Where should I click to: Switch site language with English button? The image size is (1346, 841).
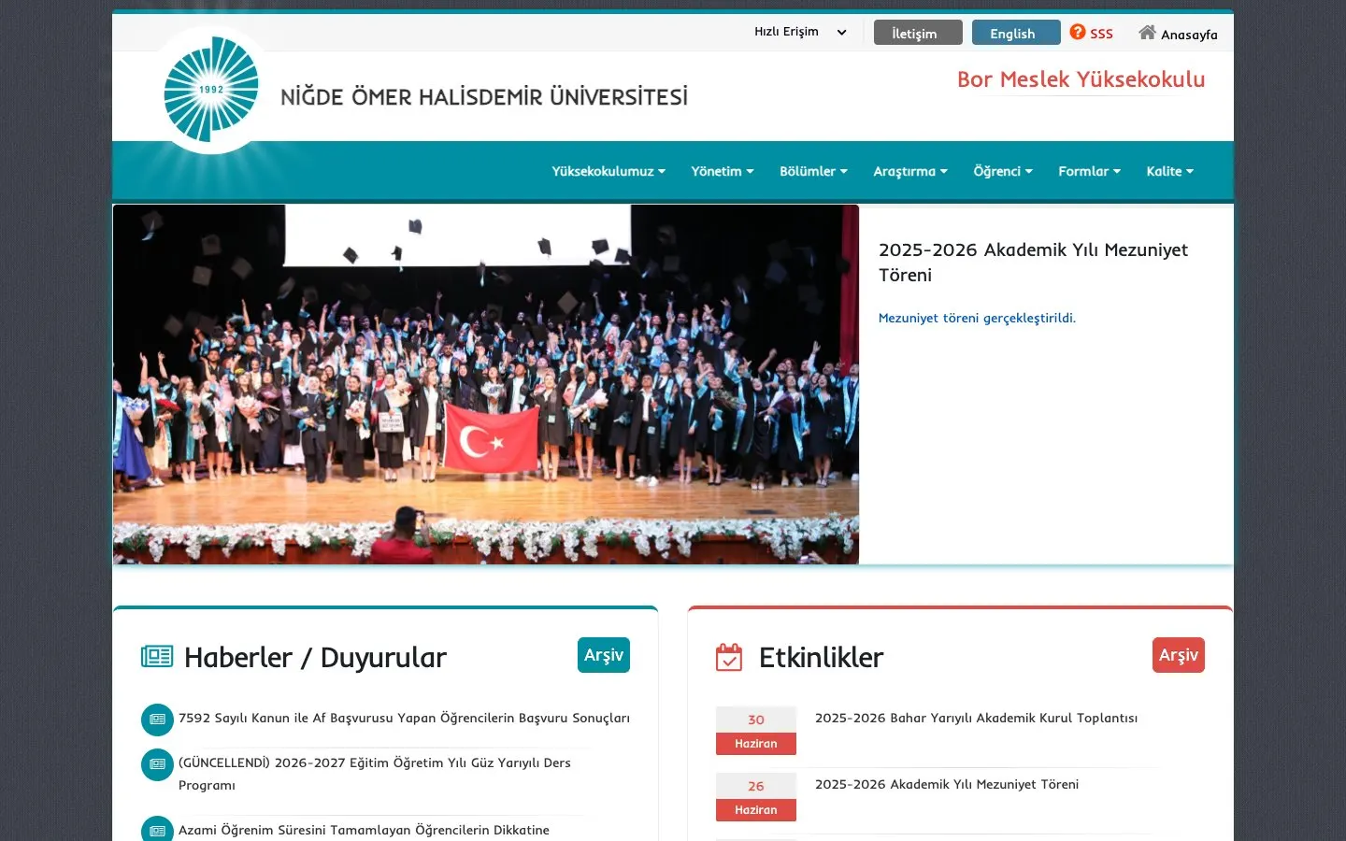[1016, 33]
